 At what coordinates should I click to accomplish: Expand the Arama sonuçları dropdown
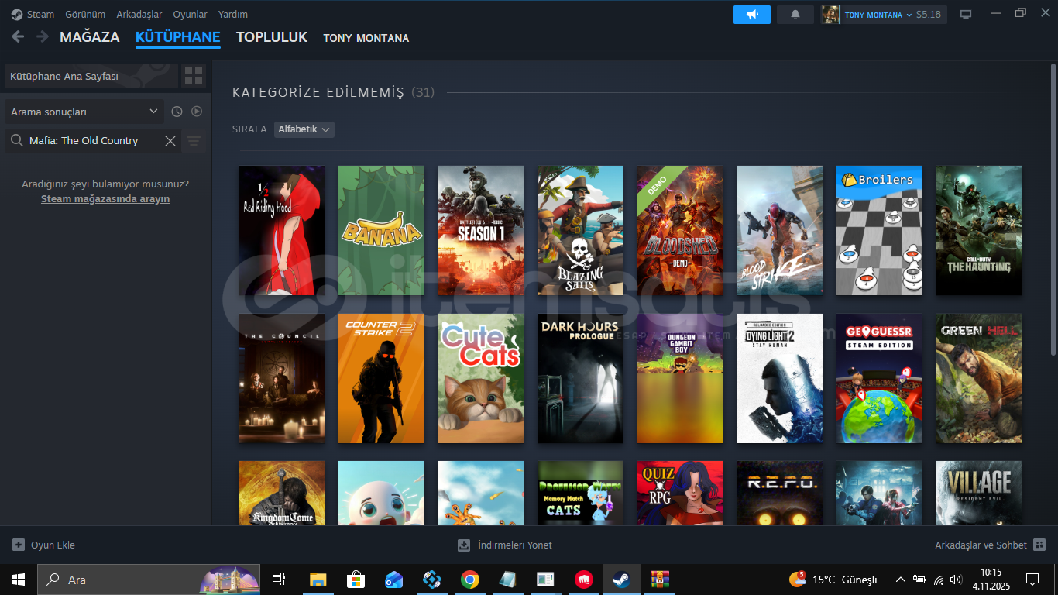coord(84,112)
